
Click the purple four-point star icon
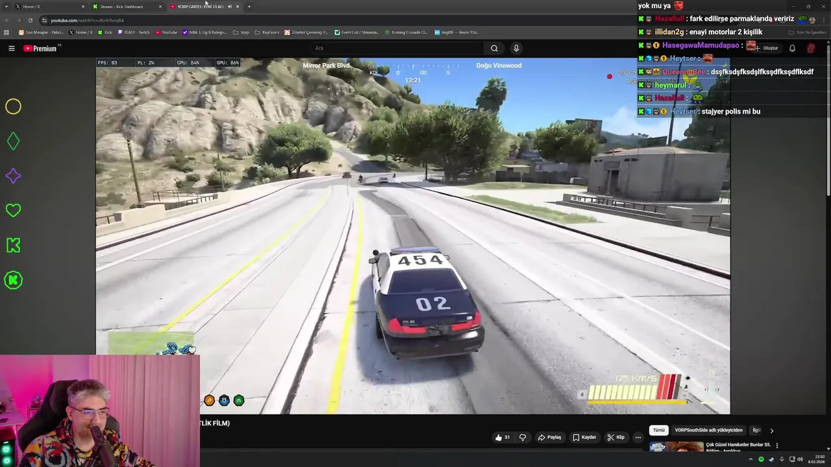13,176
